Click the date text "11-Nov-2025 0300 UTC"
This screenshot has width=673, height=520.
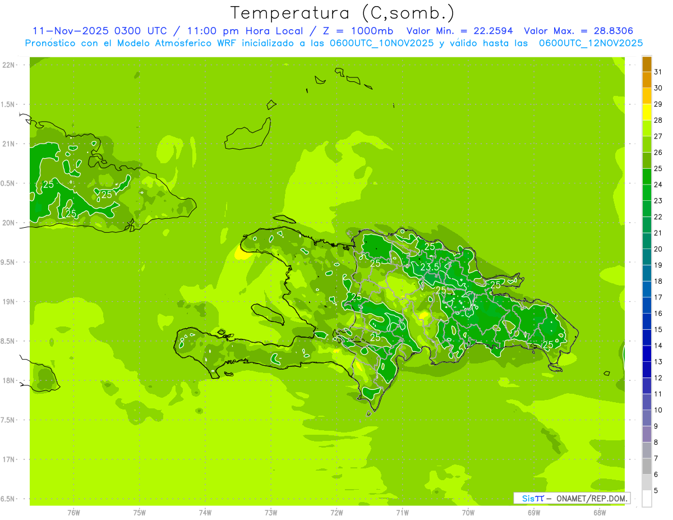tap(101, 31)
